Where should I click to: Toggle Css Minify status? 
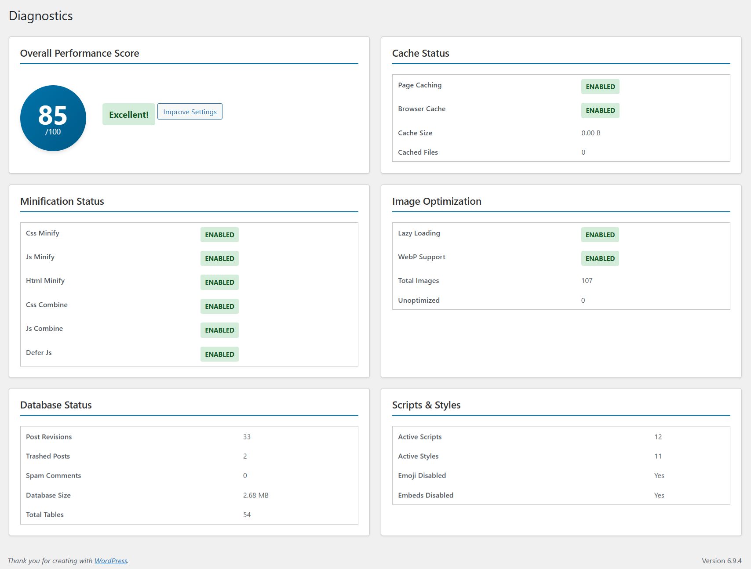(219, 235)
